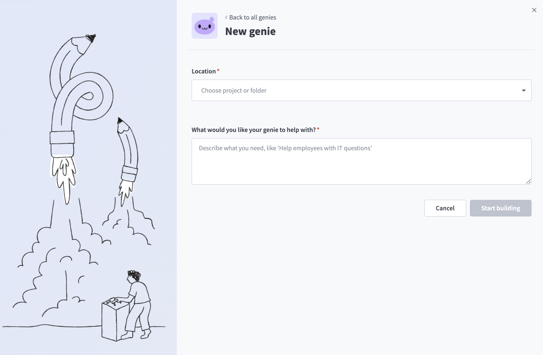Click the genie mascot face illustration
Screen dimensions: 543x355
[x=205, y=26]
